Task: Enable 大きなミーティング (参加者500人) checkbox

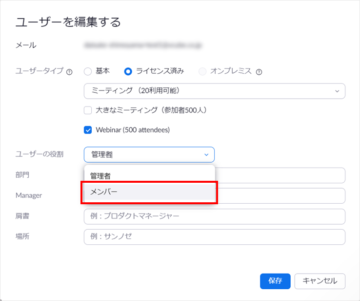Action: [88, 110]
